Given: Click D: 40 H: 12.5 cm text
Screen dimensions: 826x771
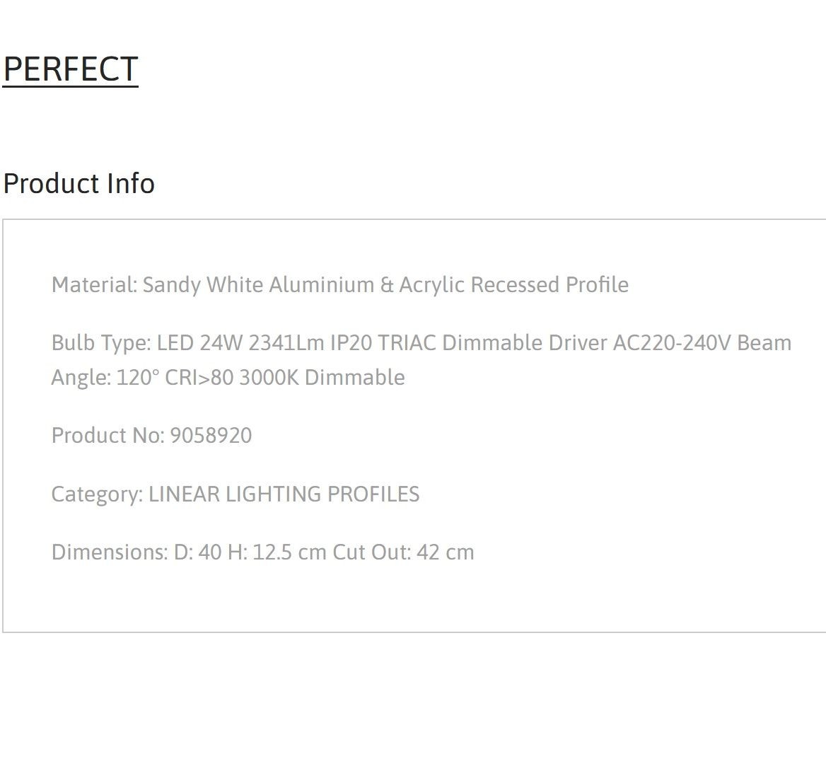Looking at the screenshot, I should (x=250, y=552).
